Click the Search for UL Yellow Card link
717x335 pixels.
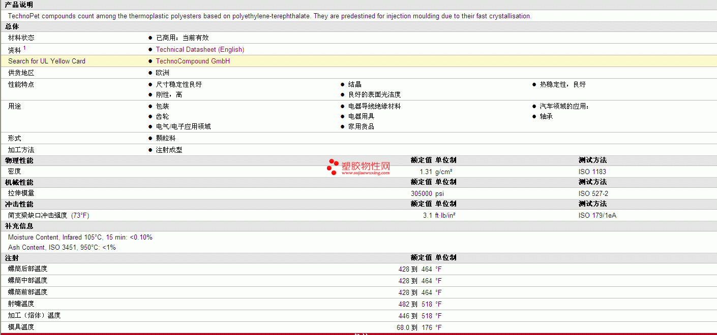[47, 61]
